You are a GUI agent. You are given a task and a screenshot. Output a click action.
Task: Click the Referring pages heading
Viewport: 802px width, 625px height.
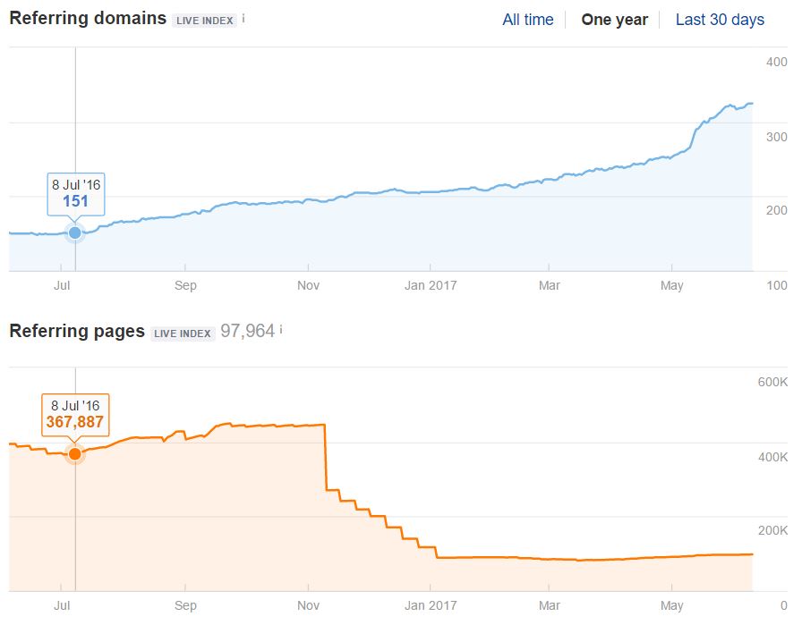pos(77,331)
